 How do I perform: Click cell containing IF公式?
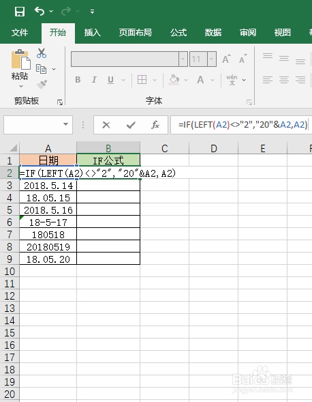108,160
